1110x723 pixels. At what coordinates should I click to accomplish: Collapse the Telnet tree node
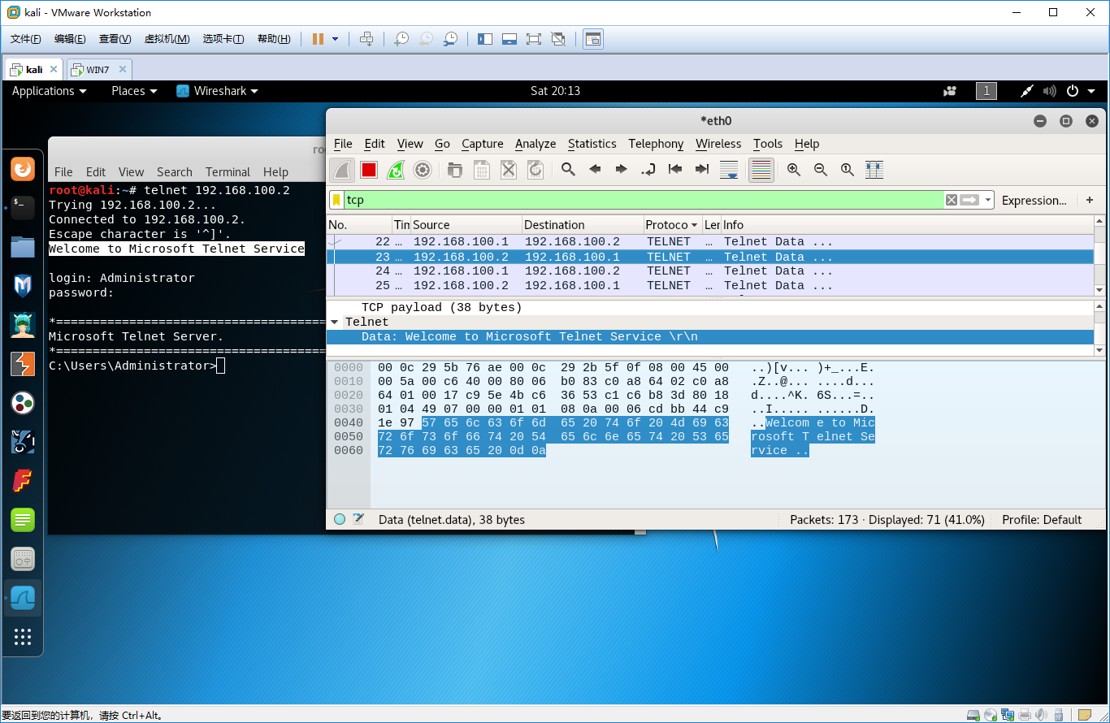pos(334,323)
